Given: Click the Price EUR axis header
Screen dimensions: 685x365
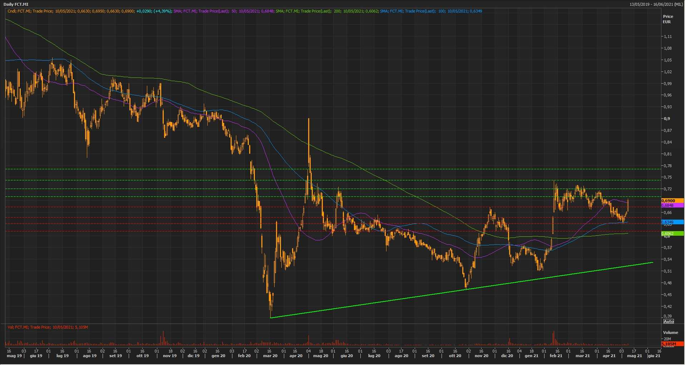Looking at the screenshot, I should (x=667, y=19).
